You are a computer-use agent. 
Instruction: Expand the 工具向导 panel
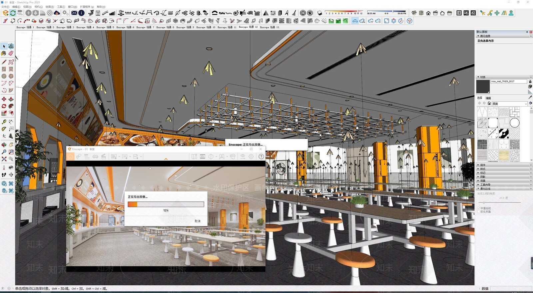(504, 184)
